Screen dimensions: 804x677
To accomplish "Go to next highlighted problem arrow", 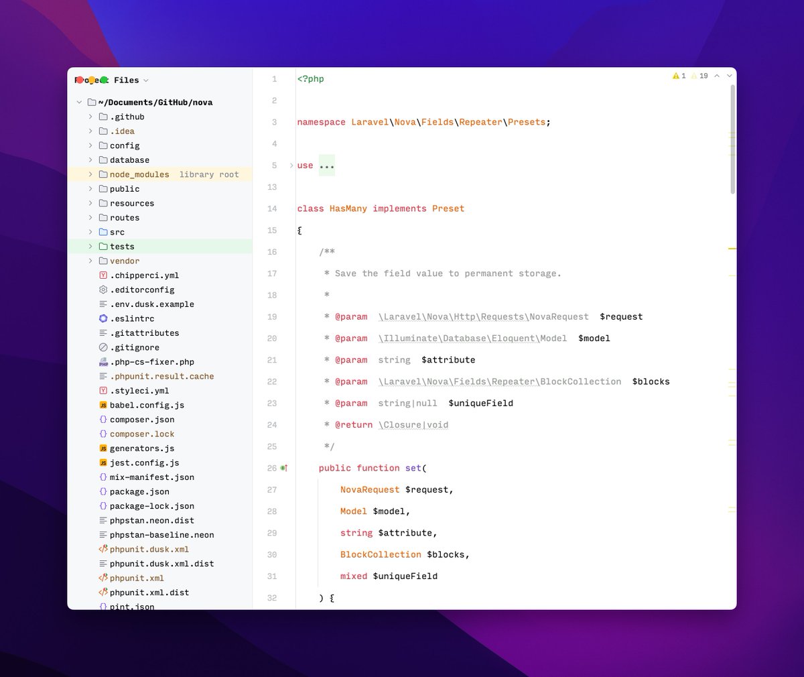I will coord(729,76).
